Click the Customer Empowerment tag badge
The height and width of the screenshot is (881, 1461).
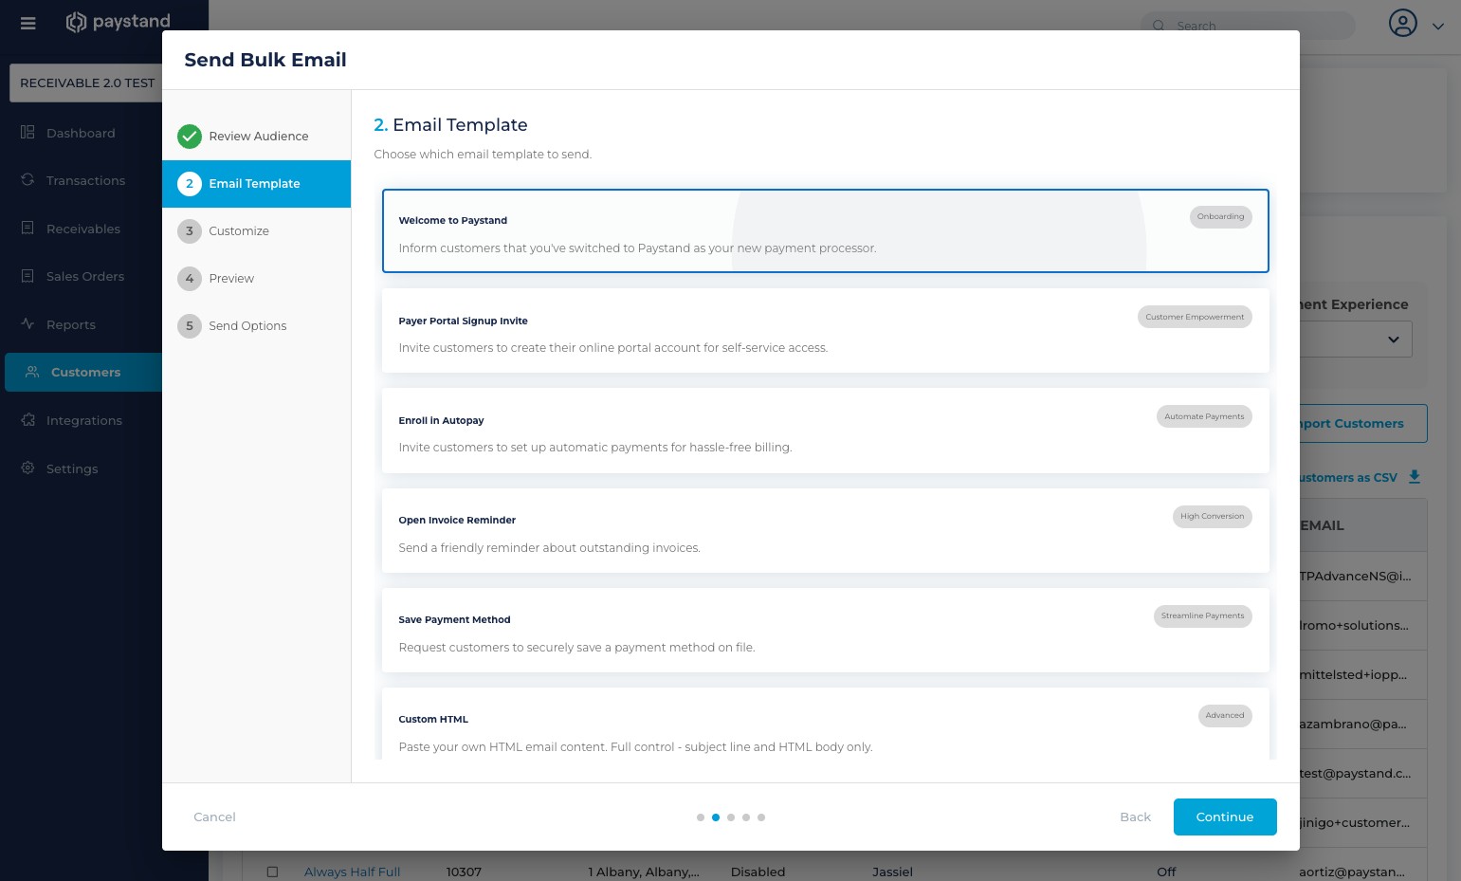(x=1195, y=317)
